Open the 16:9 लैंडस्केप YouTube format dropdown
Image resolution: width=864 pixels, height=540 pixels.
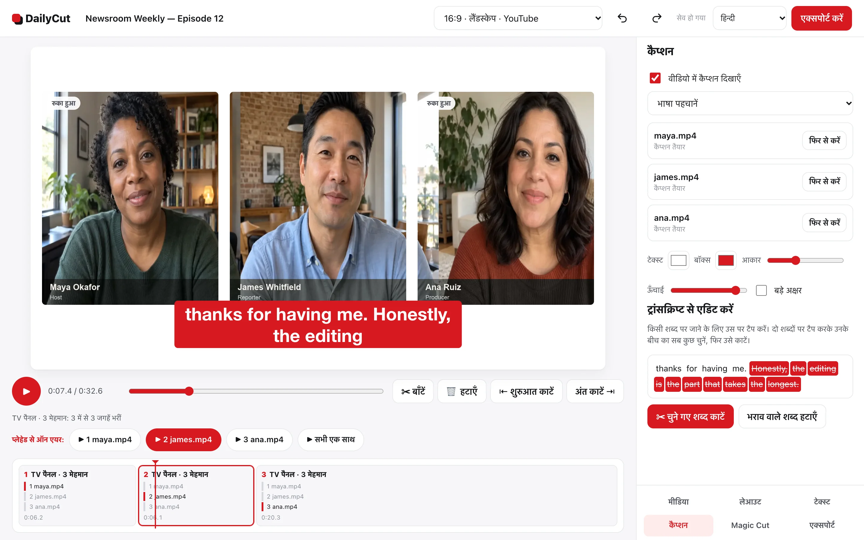(x=518, y=18)
